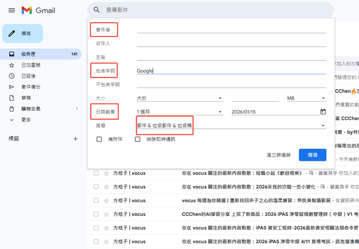Click the 141 unread count on 收件匣

pyautogui.click(x=75, y=54)
